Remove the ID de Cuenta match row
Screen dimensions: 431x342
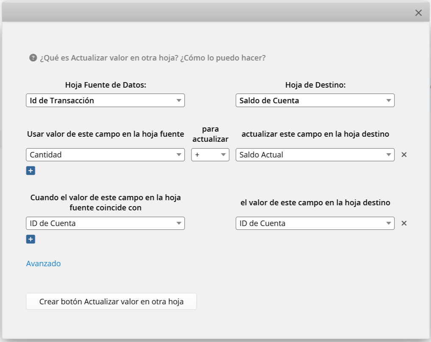(404, 223)
